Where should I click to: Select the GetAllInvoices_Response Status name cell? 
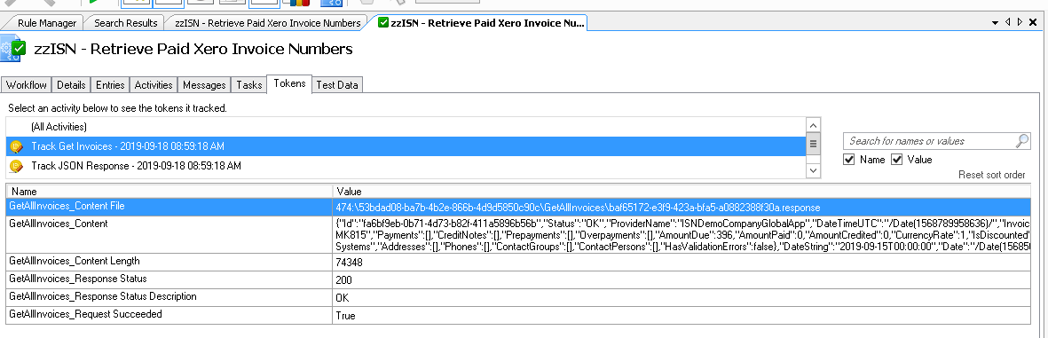click(169, 279)
